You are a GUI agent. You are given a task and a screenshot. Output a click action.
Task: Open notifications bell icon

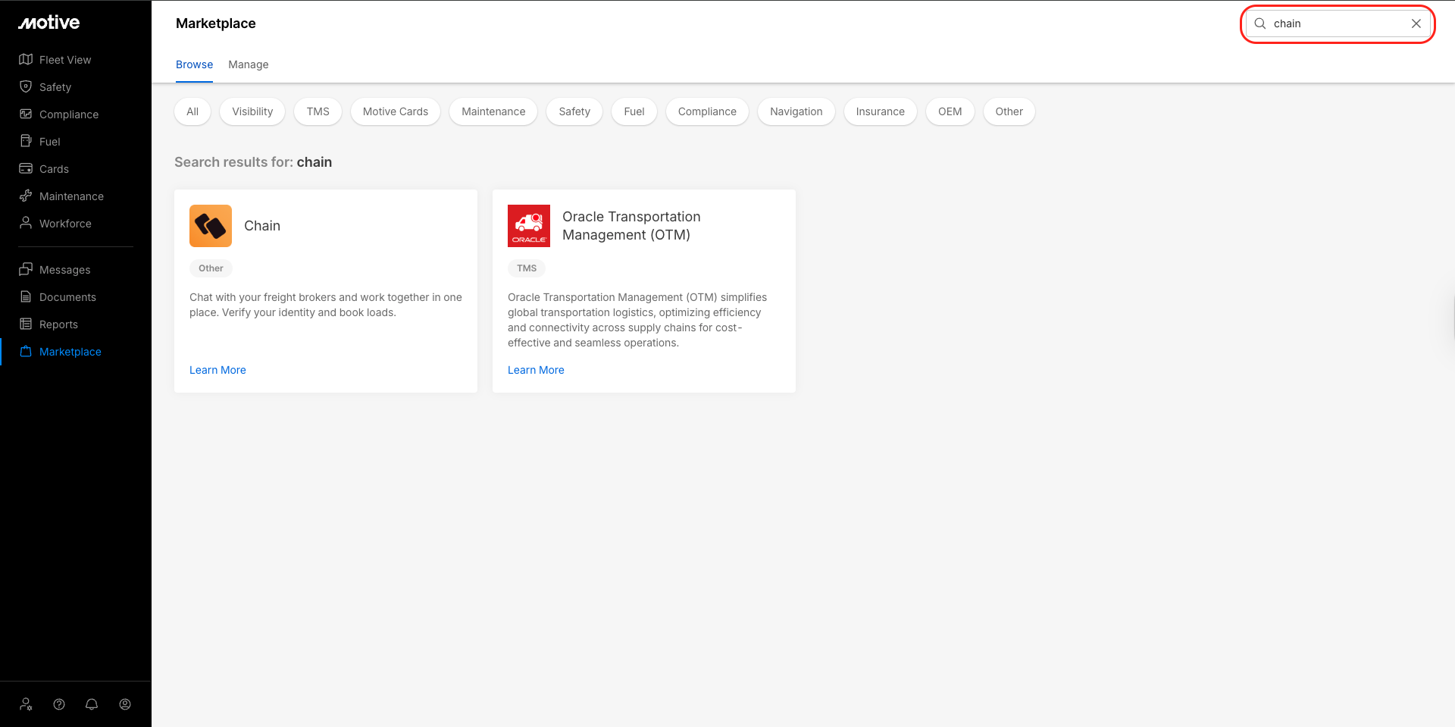click(92, 704)
